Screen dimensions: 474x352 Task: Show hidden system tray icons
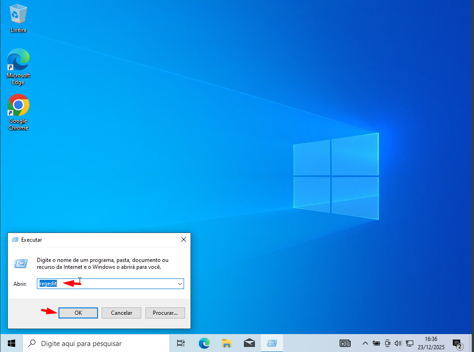click(x=365, y=343)
